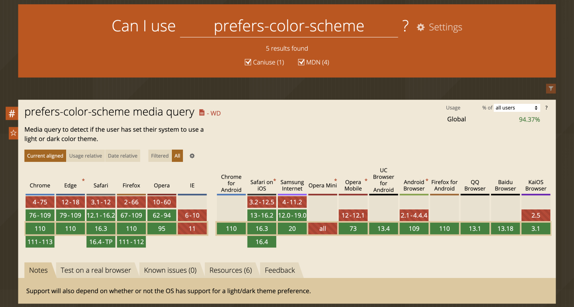
Task: Click Firefox versions 111-112 cell
Action: point(131,242)
